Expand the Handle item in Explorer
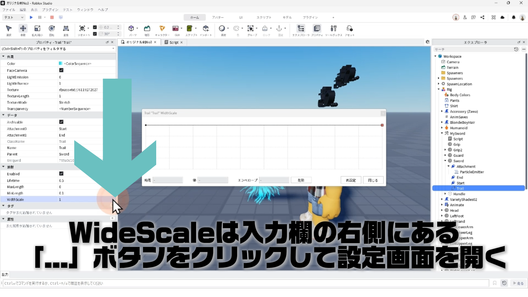This screenshot has width=528, height=297. coord(445,194)
